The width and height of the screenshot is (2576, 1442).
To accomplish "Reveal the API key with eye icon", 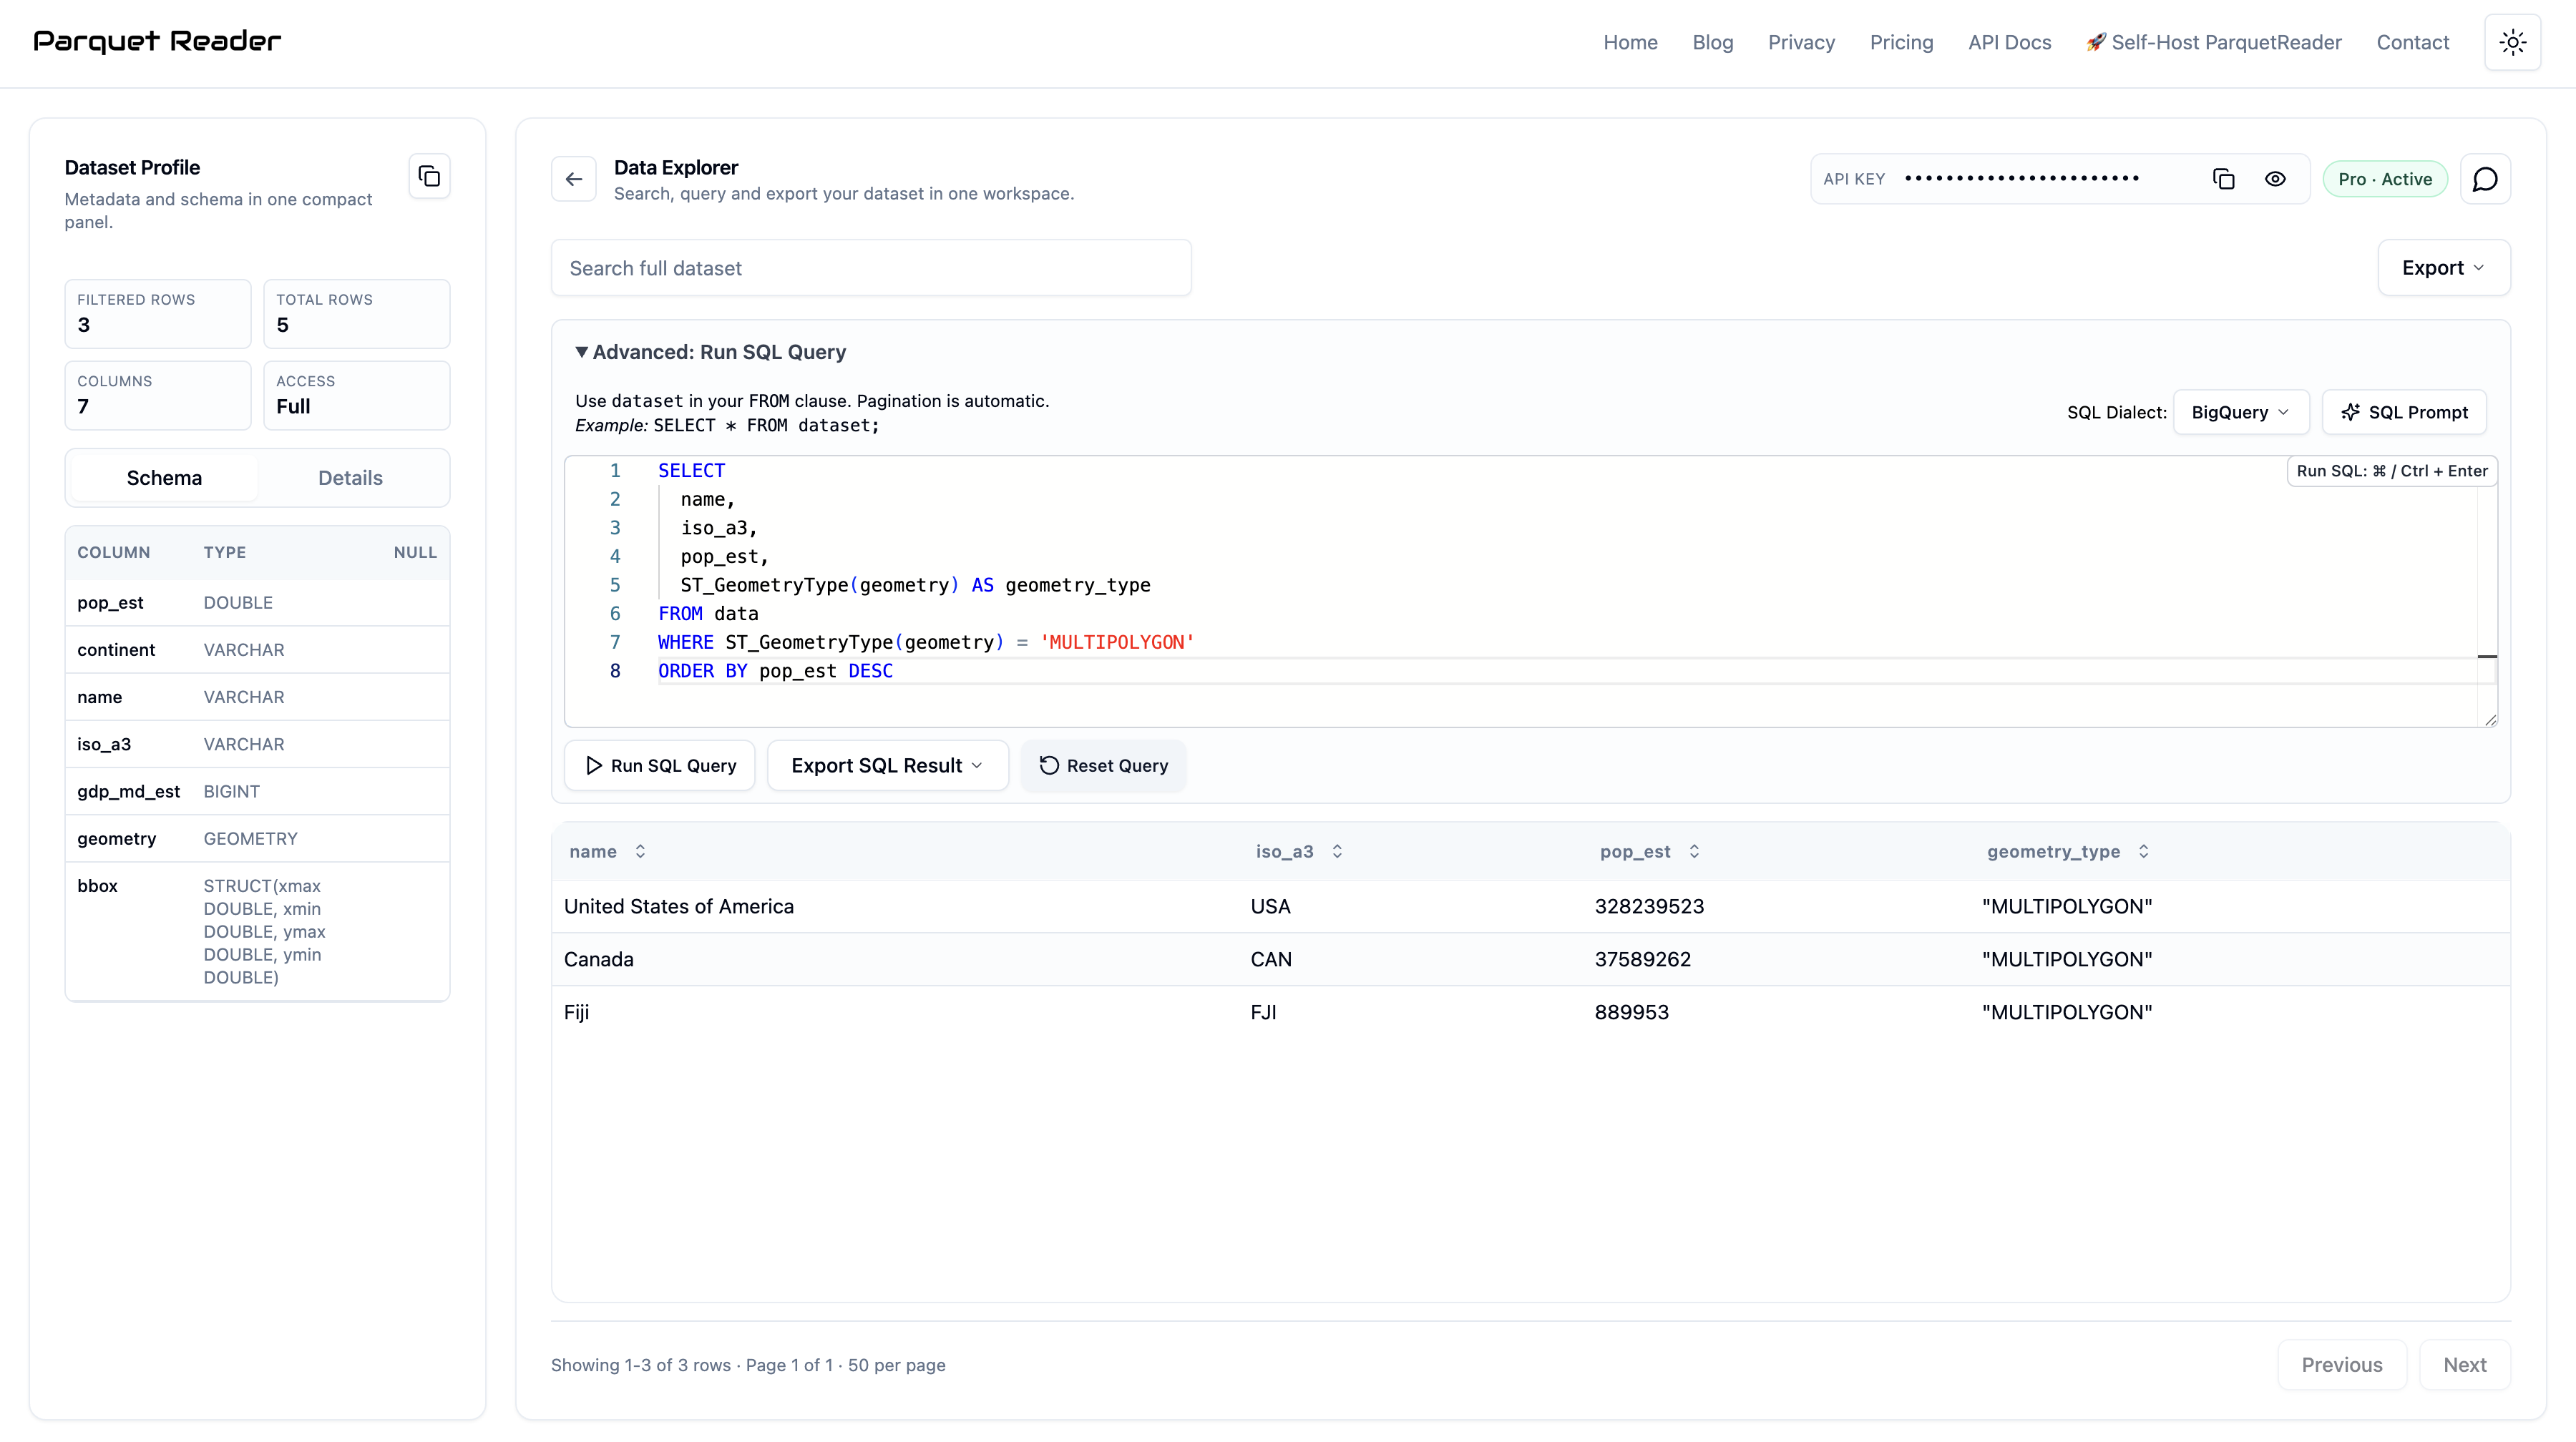I will point(2275,179).
